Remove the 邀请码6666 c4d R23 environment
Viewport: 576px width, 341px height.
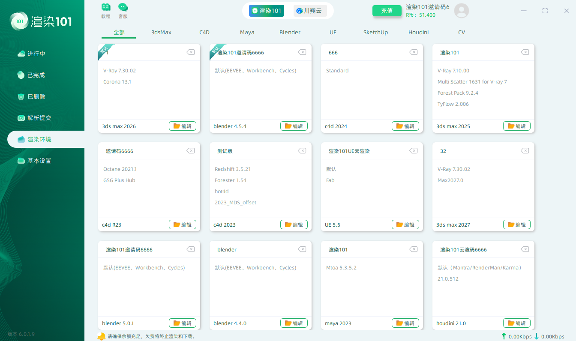click(x=191, y=151)
